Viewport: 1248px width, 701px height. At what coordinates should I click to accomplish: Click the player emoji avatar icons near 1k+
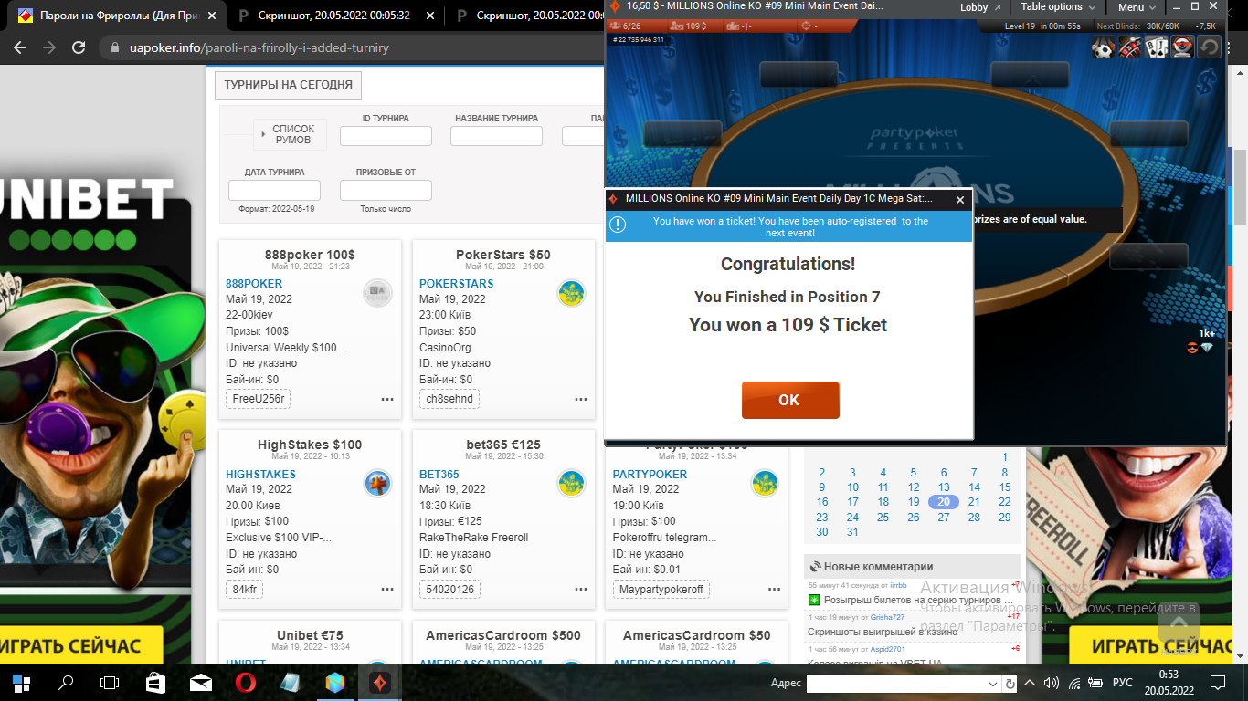(1200, 348)
